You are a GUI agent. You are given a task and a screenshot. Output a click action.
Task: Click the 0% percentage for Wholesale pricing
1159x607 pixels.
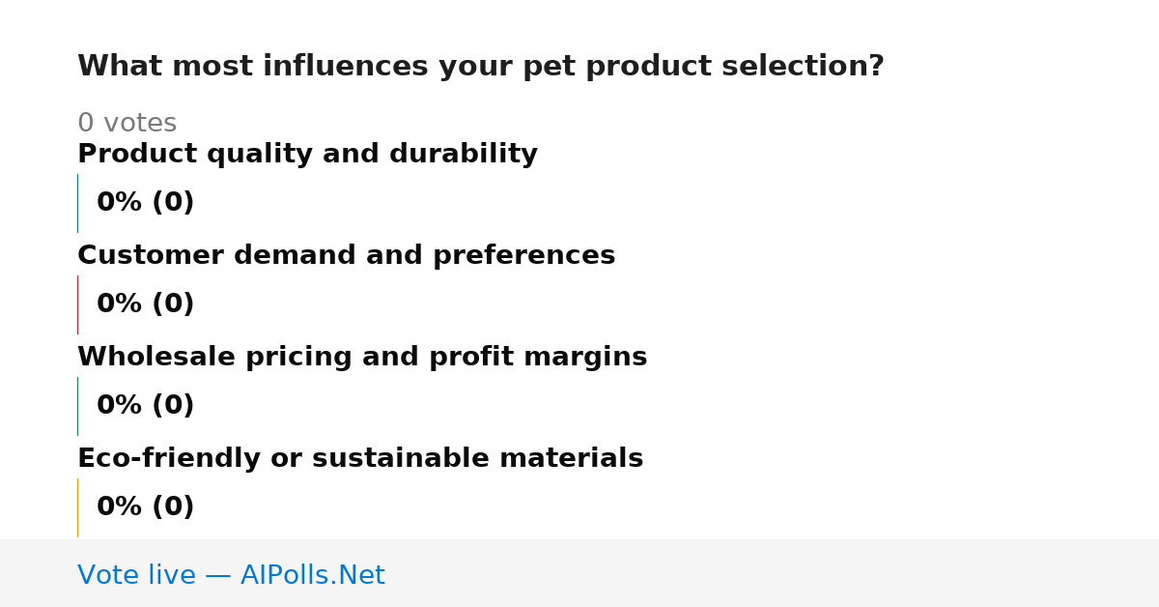tap(120, 406)
